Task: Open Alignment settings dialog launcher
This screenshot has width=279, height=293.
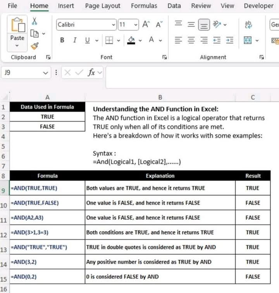Action: coord(262,57)
